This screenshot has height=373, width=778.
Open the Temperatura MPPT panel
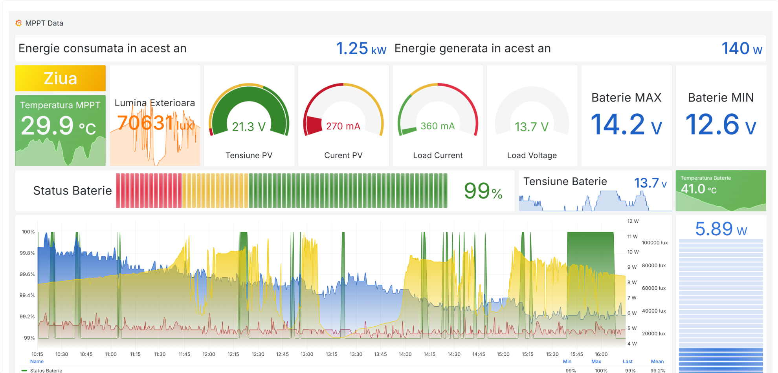(x=60, y=130)
